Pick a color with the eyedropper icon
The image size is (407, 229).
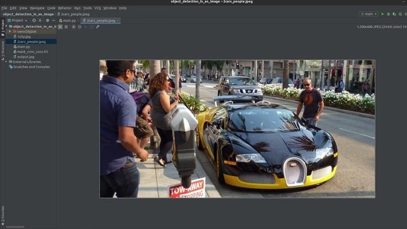point(97,27)
